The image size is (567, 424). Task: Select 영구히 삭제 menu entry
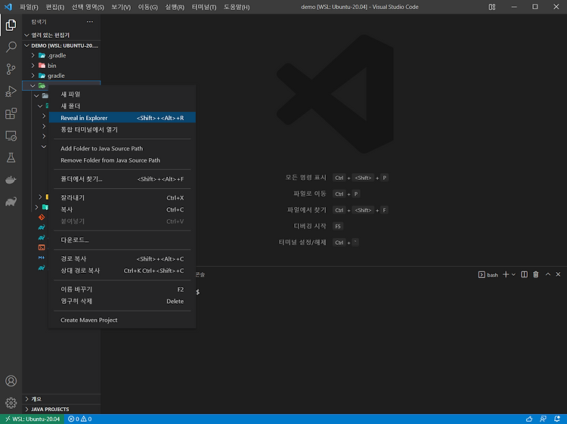[x=122, y=301]
